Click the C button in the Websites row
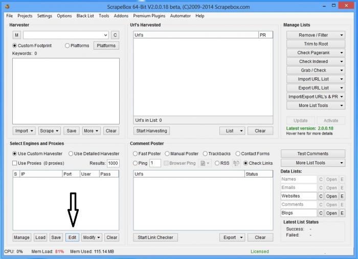 point(321,196)
